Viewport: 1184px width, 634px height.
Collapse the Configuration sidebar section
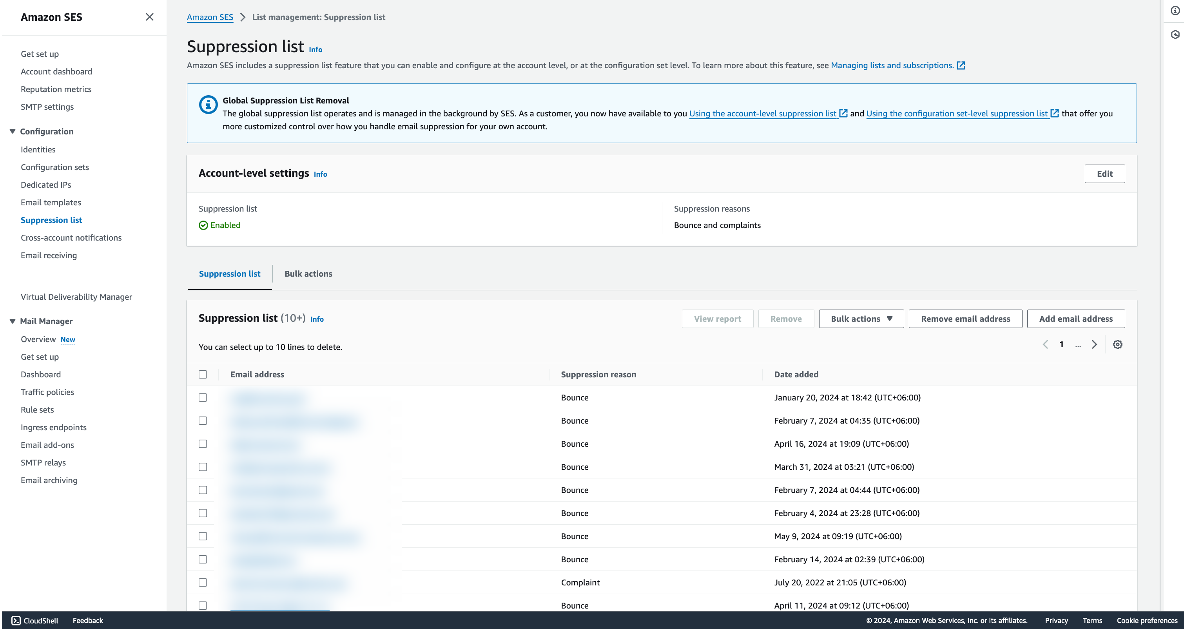[x=13, y=131]
